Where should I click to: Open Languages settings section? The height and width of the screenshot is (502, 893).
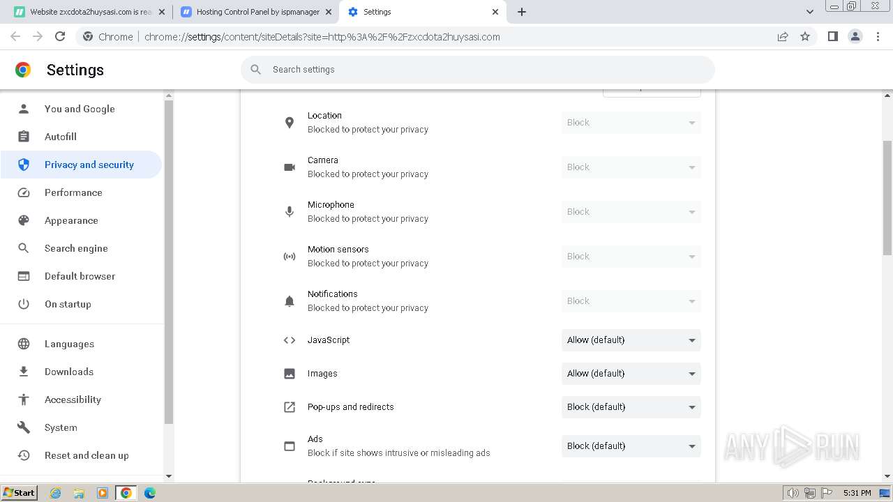(x=81, y=344)
